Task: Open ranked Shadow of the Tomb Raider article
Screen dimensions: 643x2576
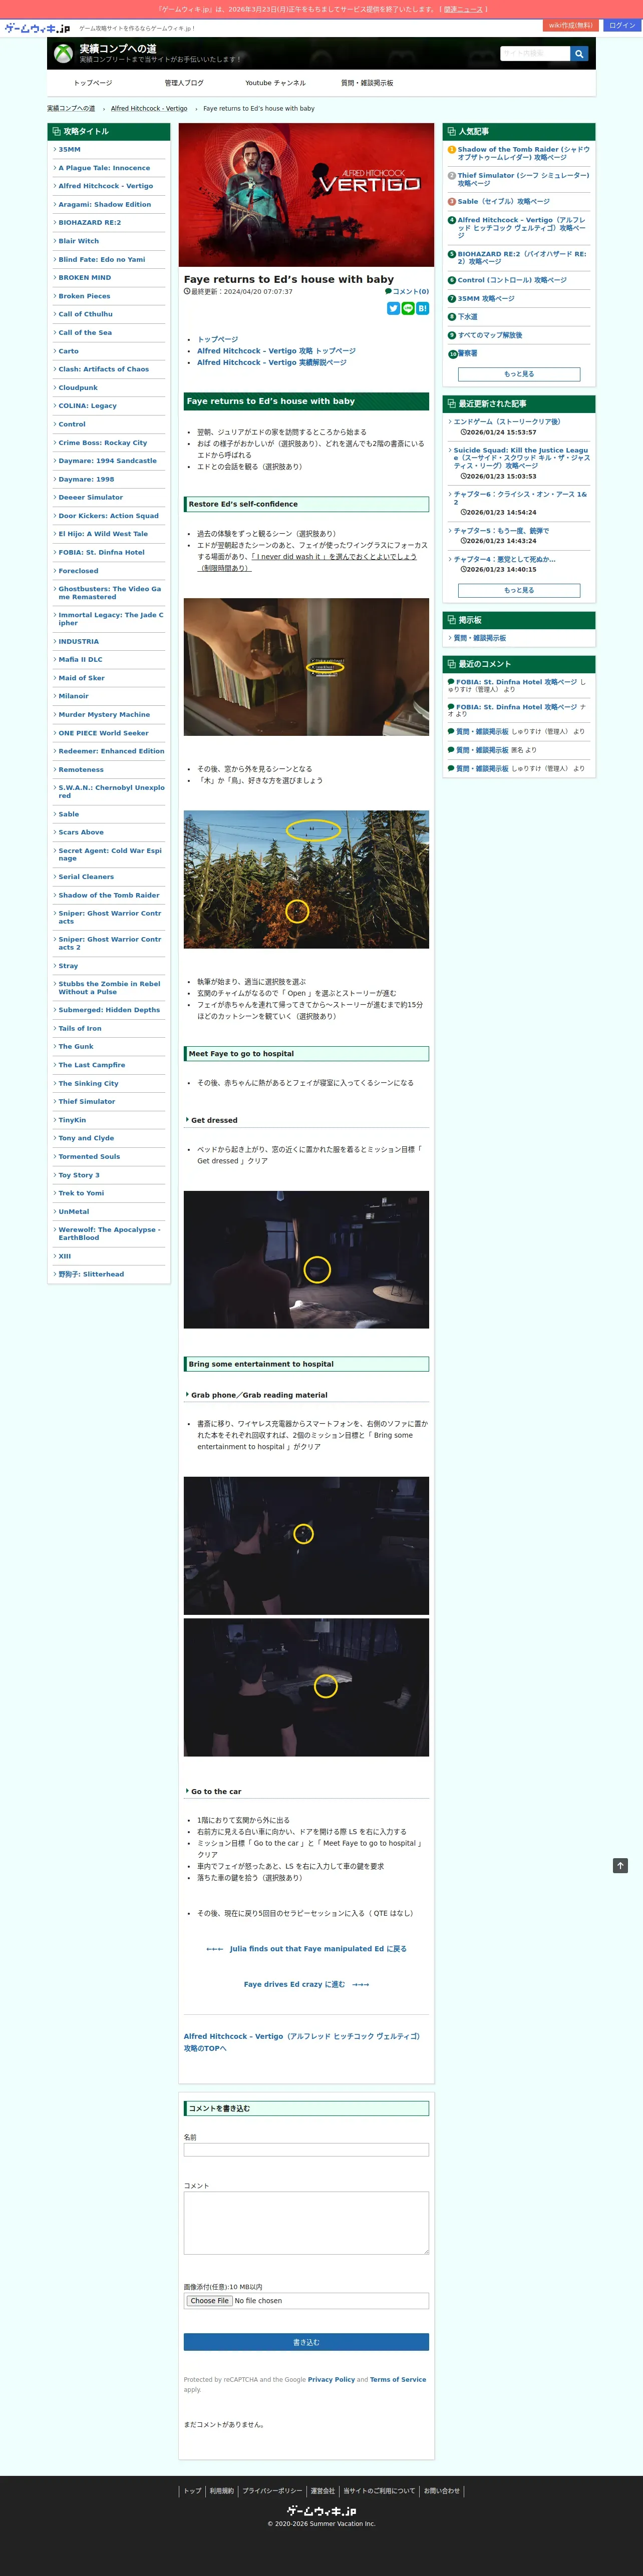Action: point(523,153)
